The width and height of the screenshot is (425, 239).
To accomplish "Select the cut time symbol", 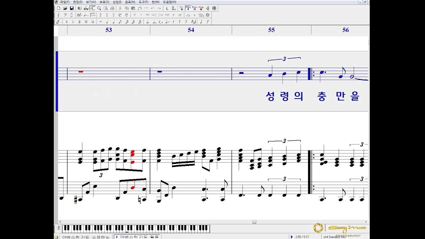I will 127,15.
